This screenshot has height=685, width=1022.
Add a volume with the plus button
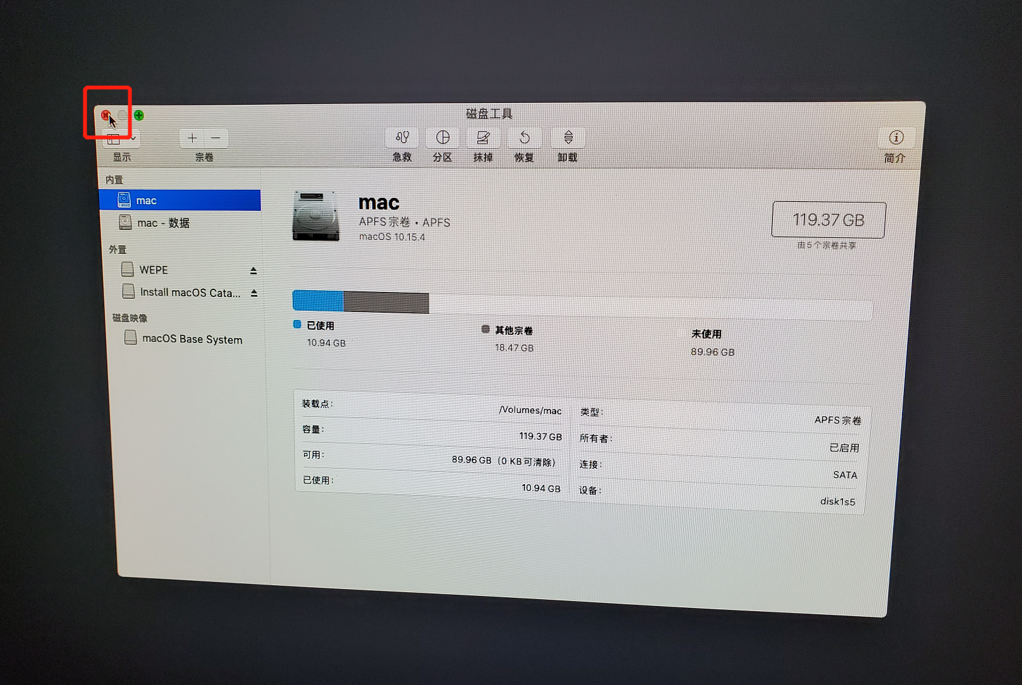(x=192, y=138)
